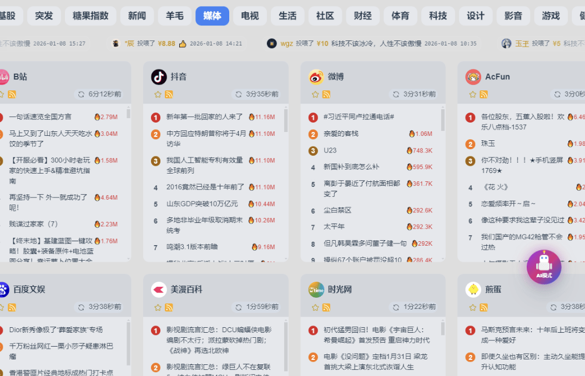This screenshot has height=376, width=585.
Task: Switch to the 突发 category tab
Action: pos(44,16)
